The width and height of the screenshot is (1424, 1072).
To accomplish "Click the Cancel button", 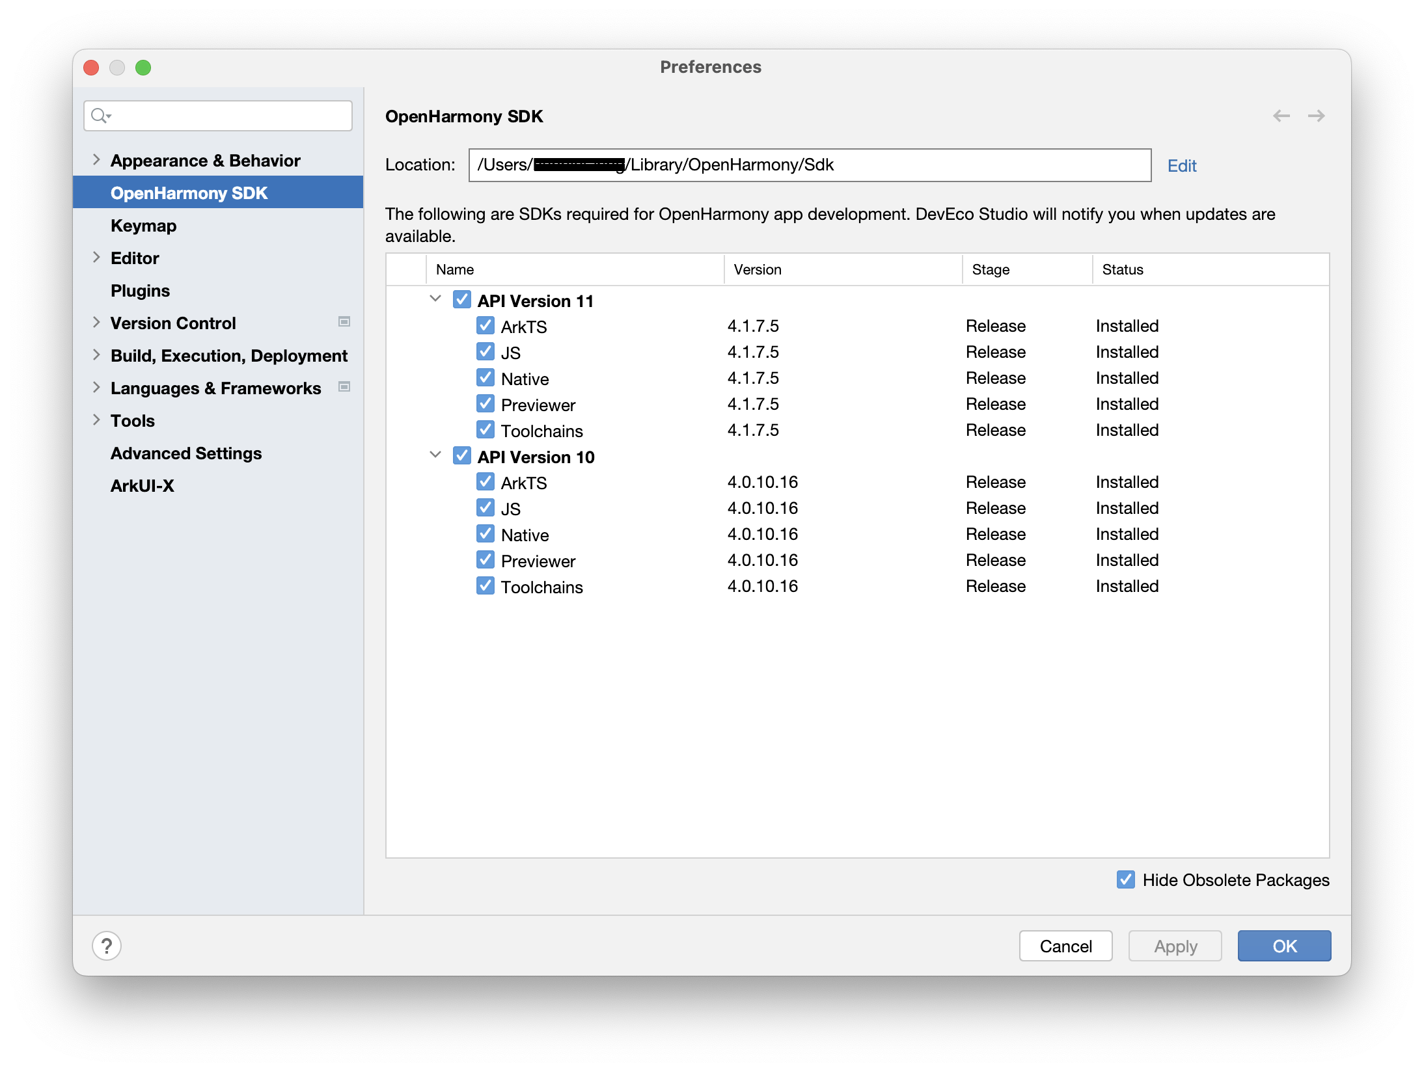I will (1065, 946).
